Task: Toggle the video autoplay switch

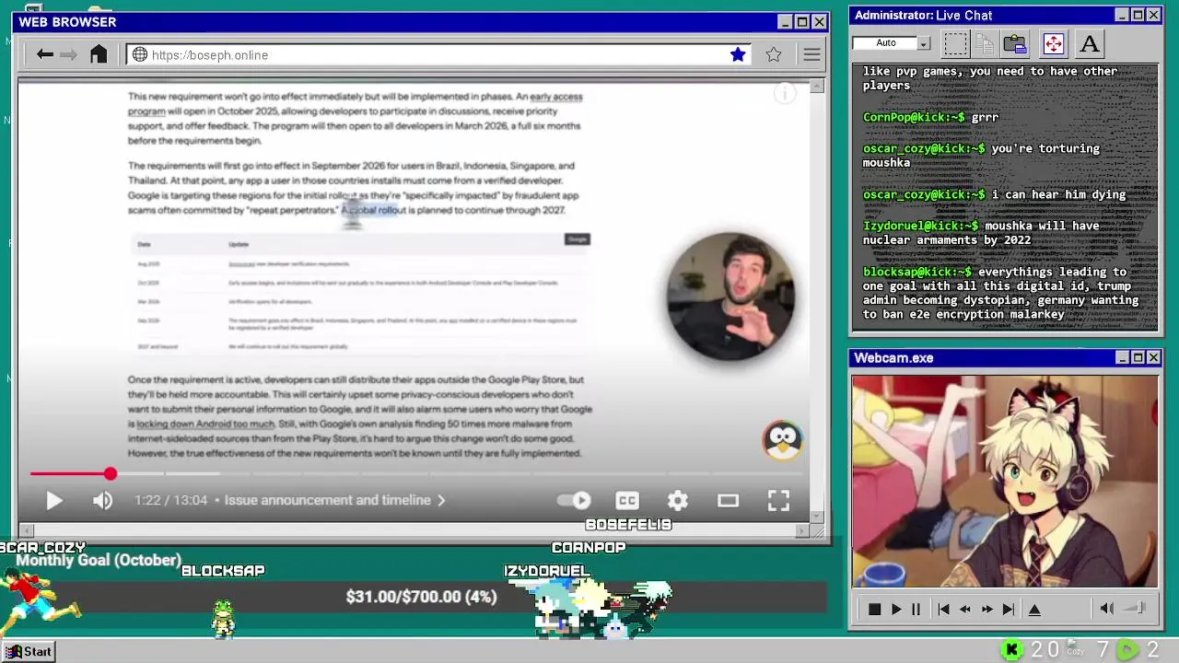Action: [574, 500]
